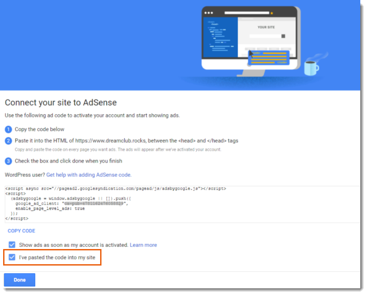367x295 pixels.
Task: Toggle 'I've pasted the code into my site' checkbox
Action: click(12, 258)
